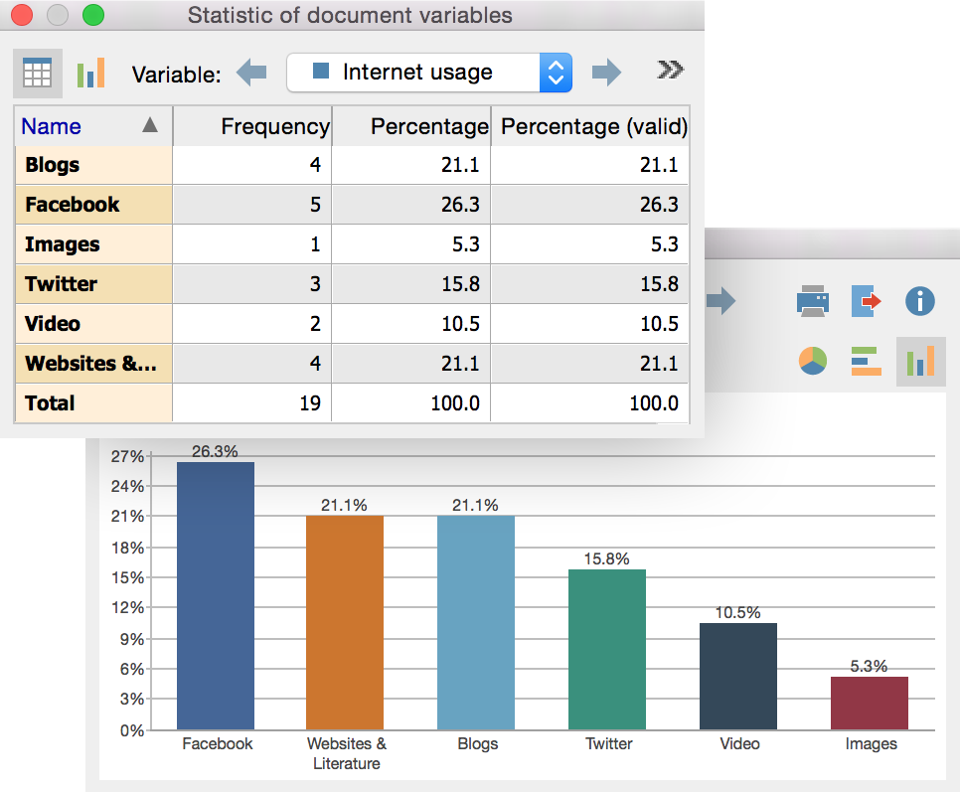Click the dark blue Facebook bar
Screen dimensions: 960x792
[x=216, y=595]
